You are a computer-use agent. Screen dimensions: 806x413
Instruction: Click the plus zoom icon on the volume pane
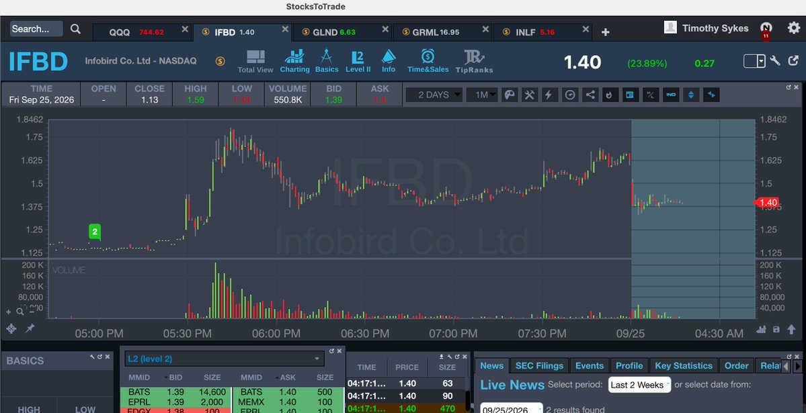tap(8, 312)
